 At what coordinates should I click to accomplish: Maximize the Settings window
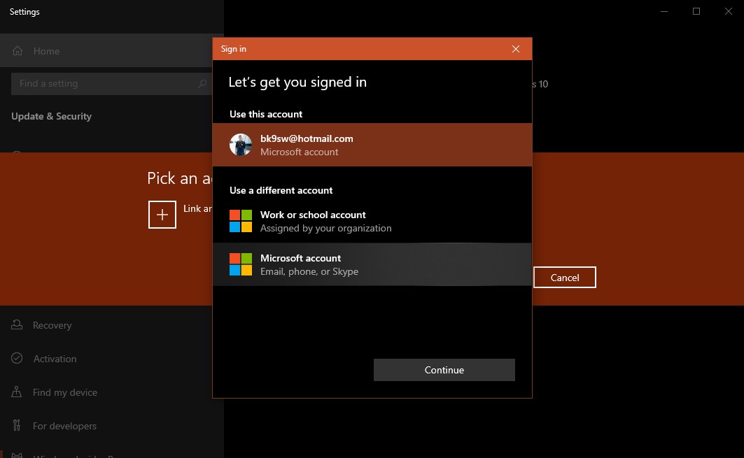coord(696,11)
